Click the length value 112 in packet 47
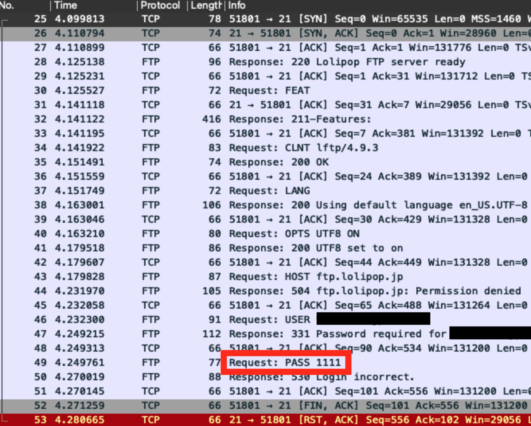 pos(211,334)
